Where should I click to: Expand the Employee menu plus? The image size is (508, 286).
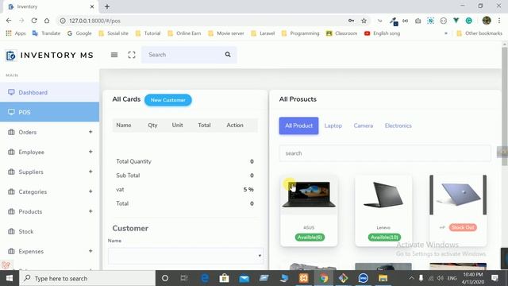point(90,152)
